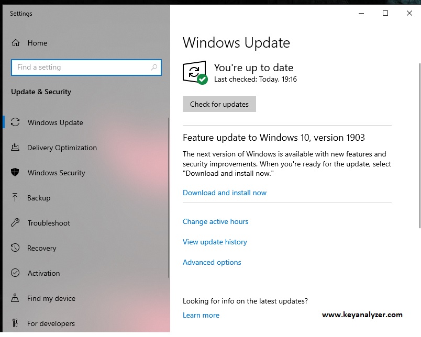Navigate to Recovery settings
The image size is (421, 337).
[x=42, y=248]
